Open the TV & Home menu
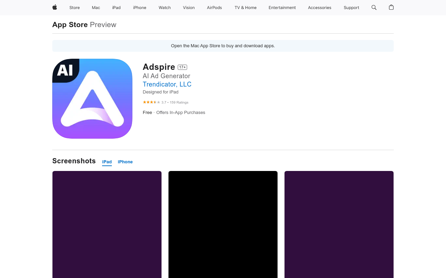The image size is (446, 278). [246, 8]
